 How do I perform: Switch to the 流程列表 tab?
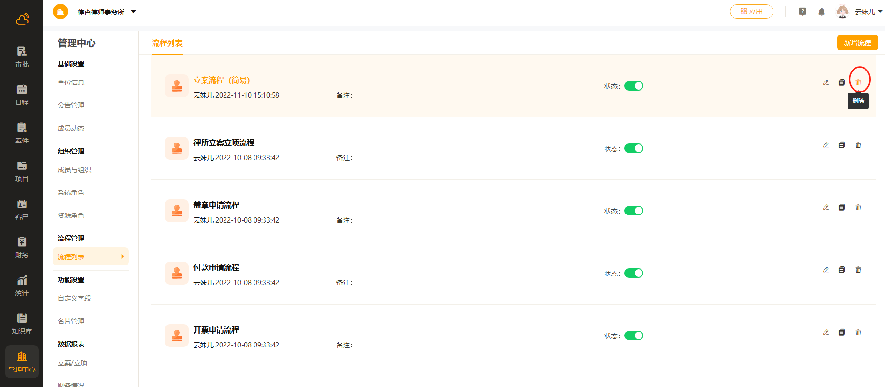tap(167, 43)
